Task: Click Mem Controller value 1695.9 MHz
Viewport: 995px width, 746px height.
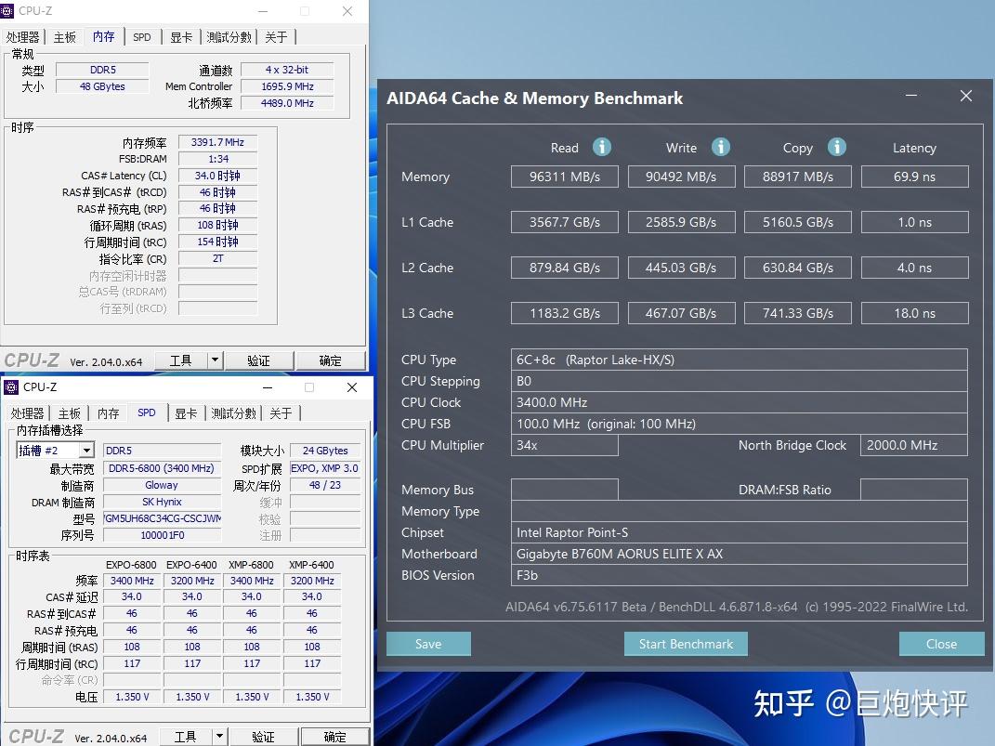Action: [x=287, y=86]
